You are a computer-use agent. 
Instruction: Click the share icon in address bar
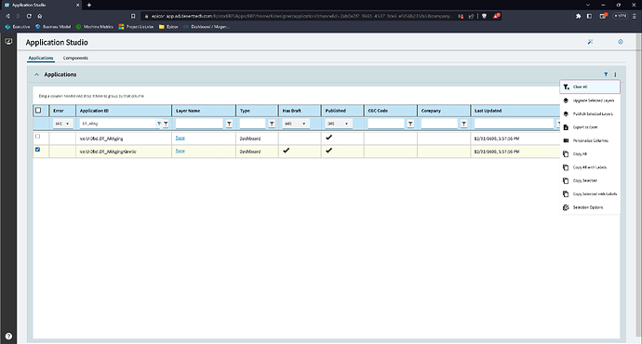pyautogui.click(x=471, y=16)
